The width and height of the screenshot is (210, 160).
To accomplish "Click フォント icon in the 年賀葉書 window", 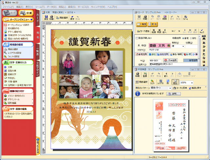I will 152,82.
